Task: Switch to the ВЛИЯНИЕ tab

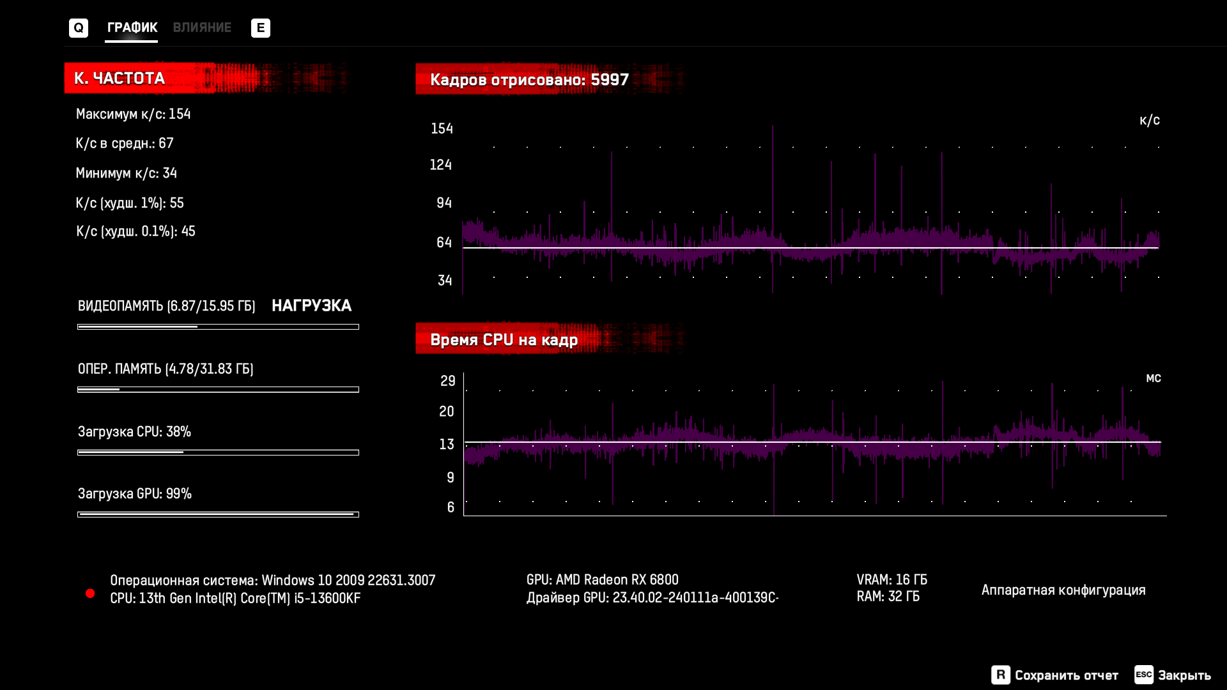Action: [202, 27]
